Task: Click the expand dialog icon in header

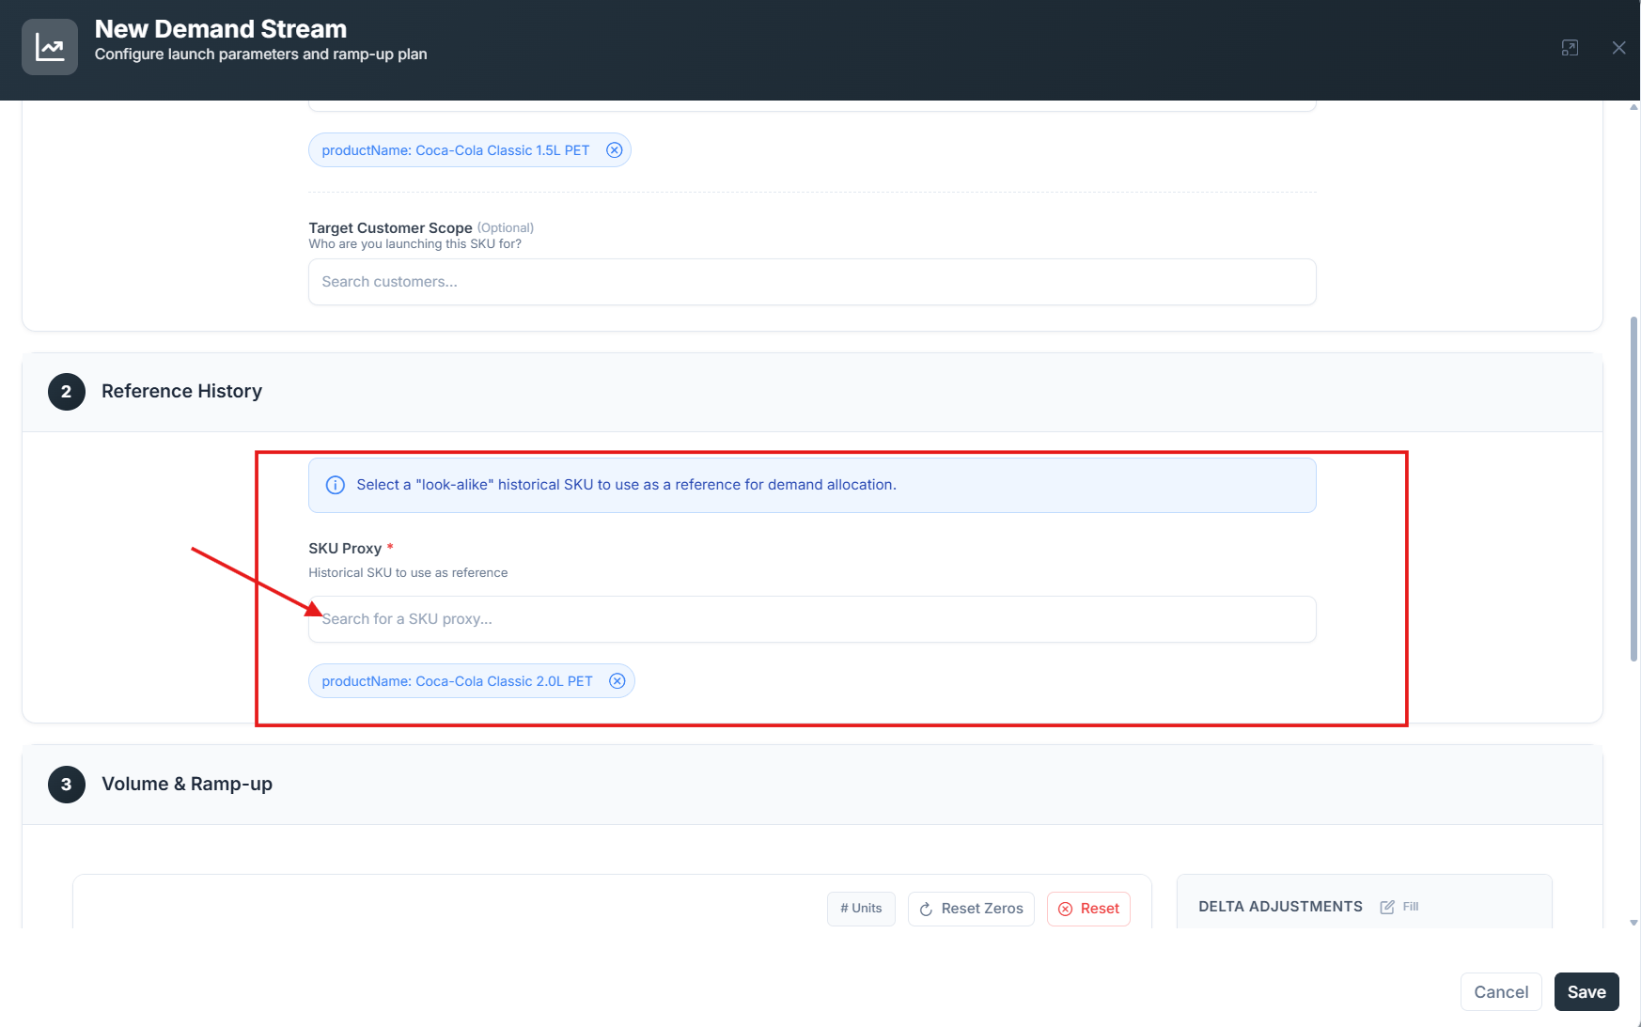Action: point(1570,48)
